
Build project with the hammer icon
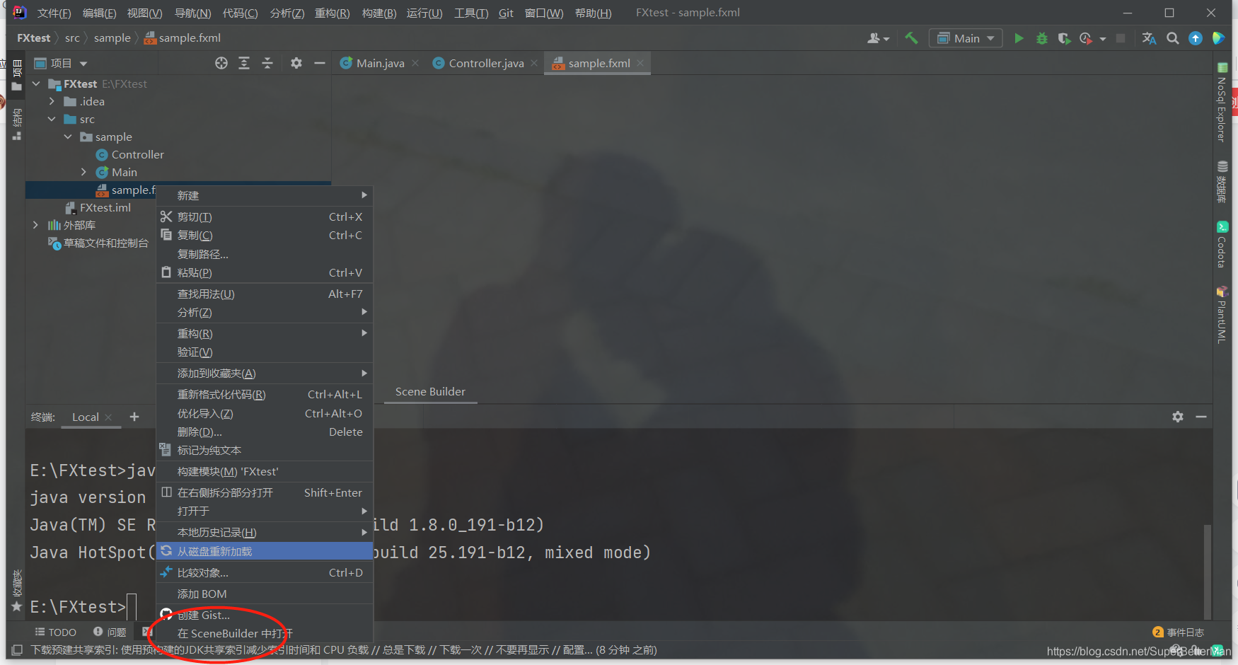click(911, 38)
